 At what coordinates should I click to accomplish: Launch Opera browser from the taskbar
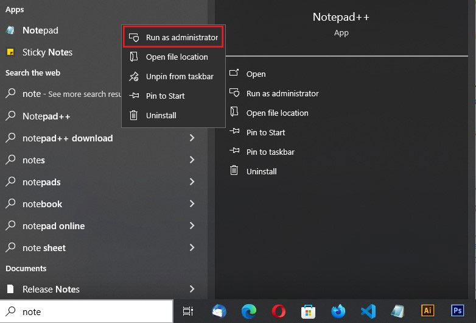(278, 311)
